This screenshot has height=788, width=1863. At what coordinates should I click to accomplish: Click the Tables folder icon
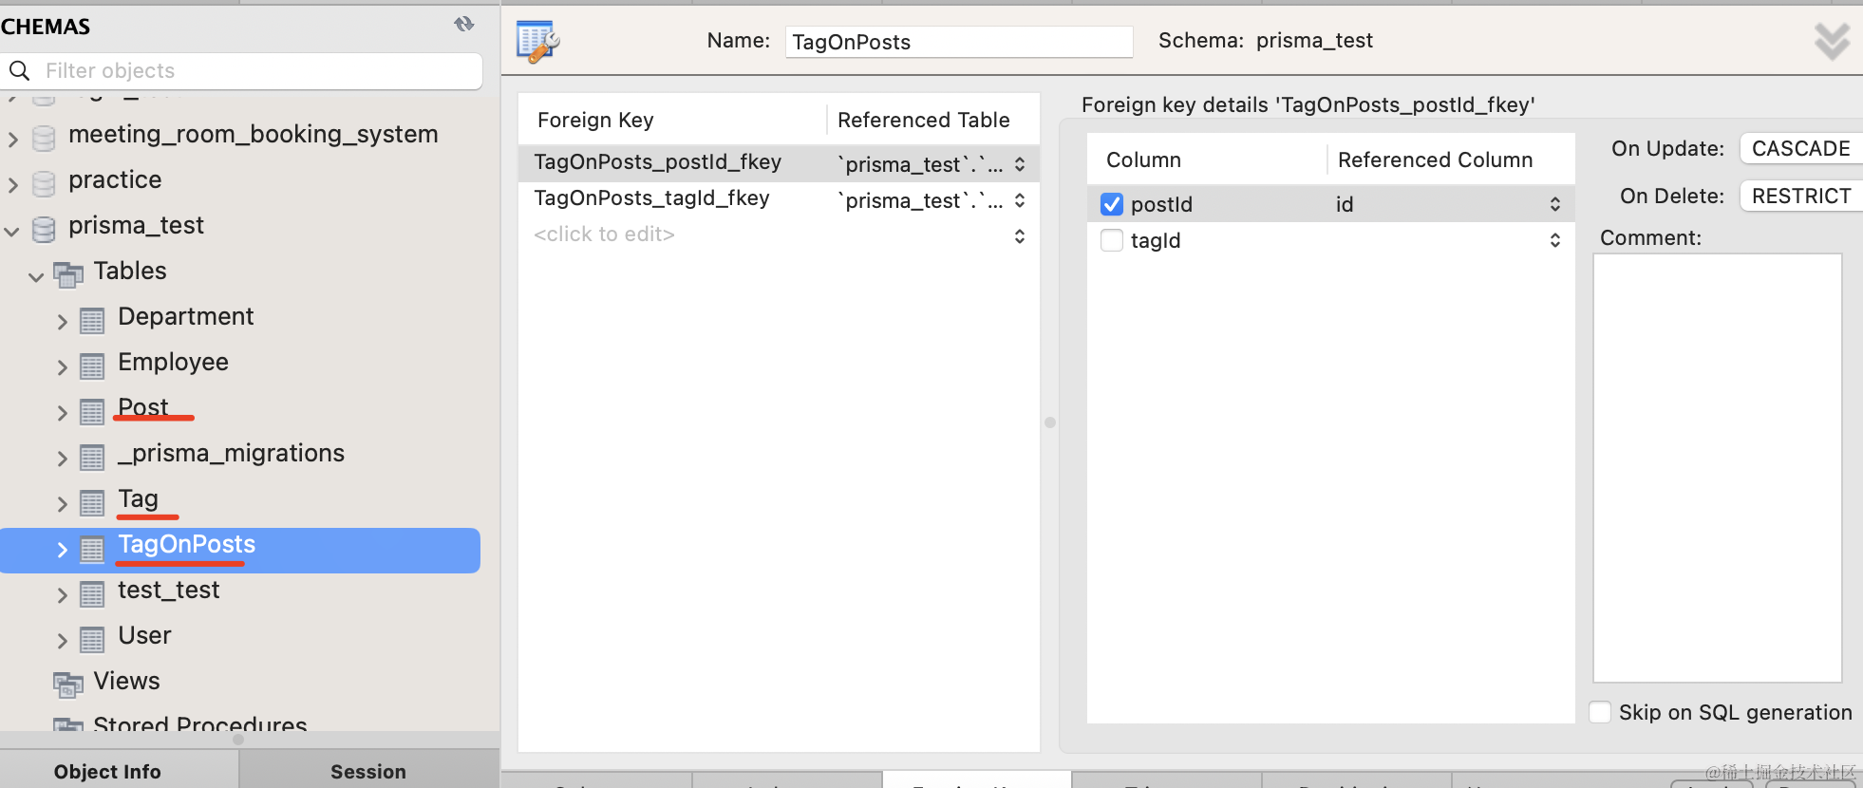[x=67, y=275]
